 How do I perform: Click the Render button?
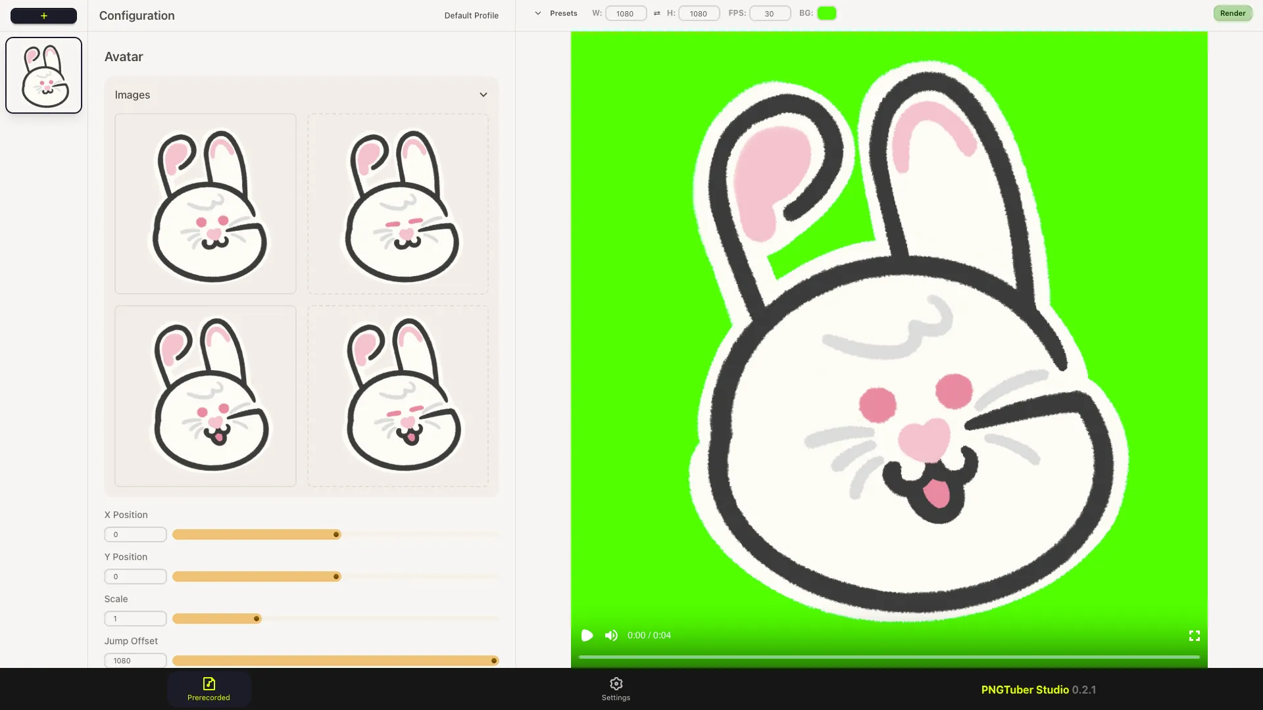pos(1232,13)
